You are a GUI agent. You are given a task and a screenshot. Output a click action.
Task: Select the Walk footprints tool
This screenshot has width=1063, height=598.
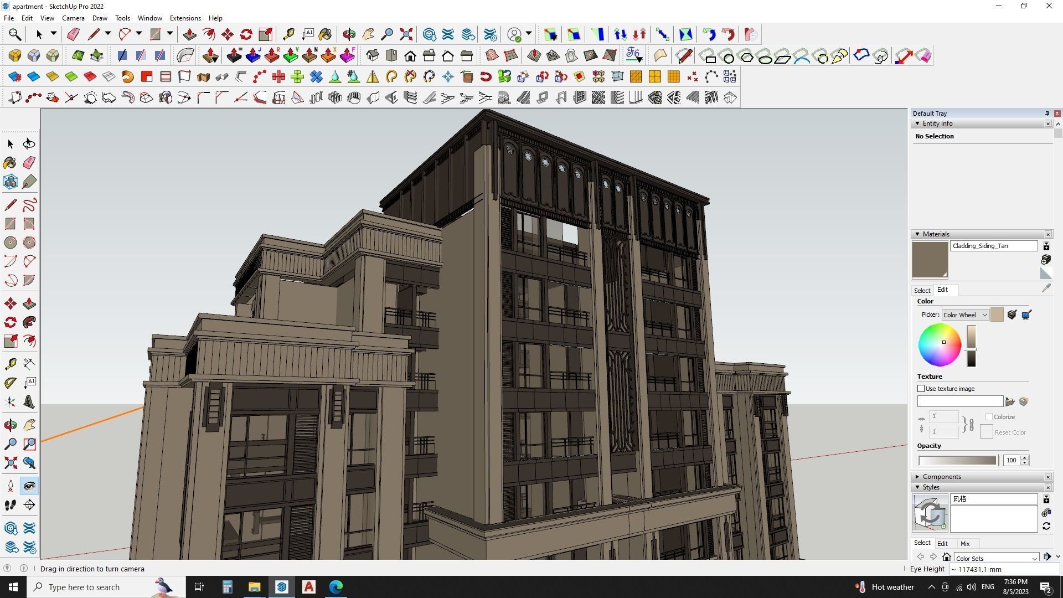click(10, 505)
